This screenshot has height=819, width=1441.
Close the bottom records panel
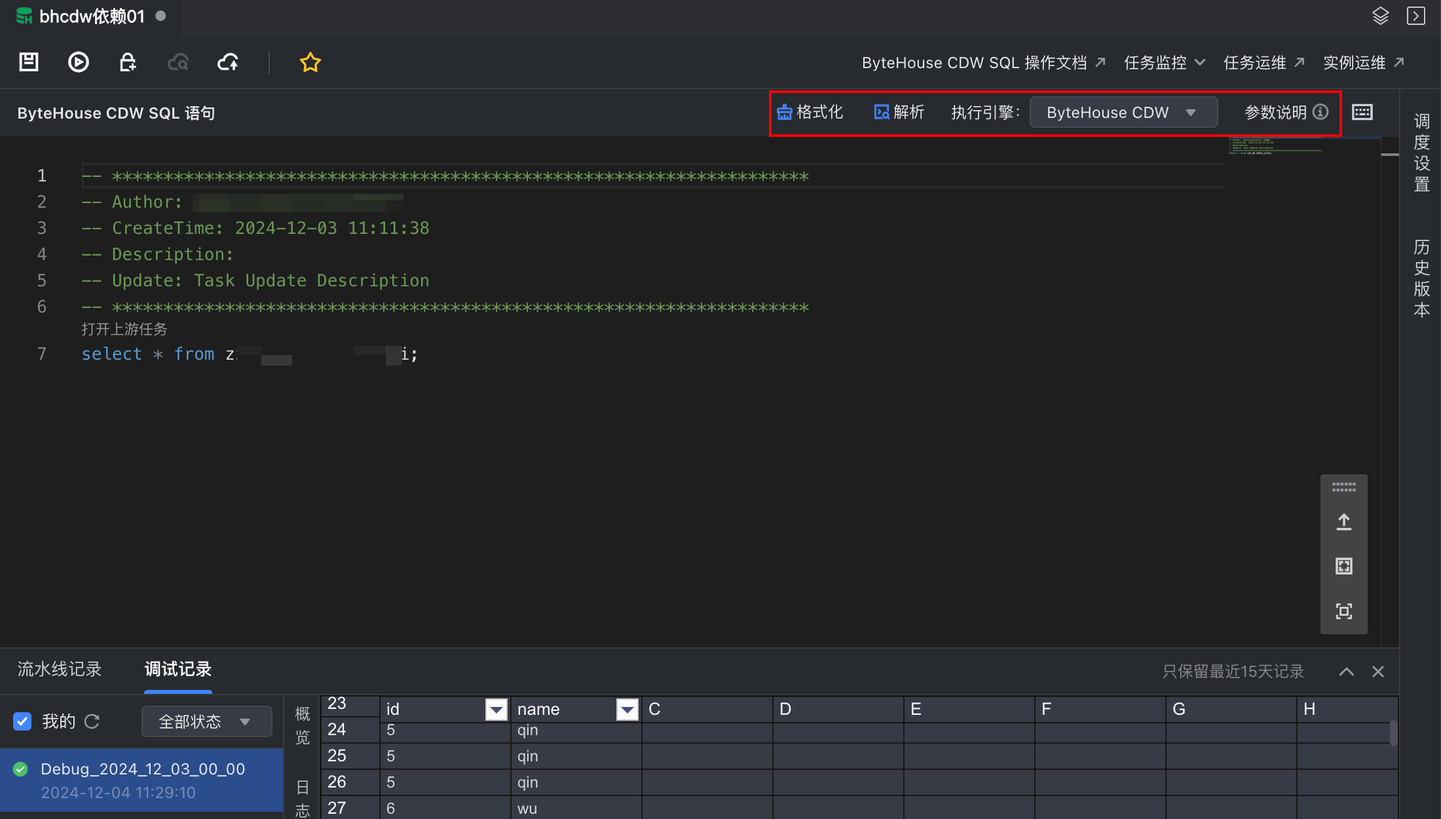click(x=1378, y=672)
